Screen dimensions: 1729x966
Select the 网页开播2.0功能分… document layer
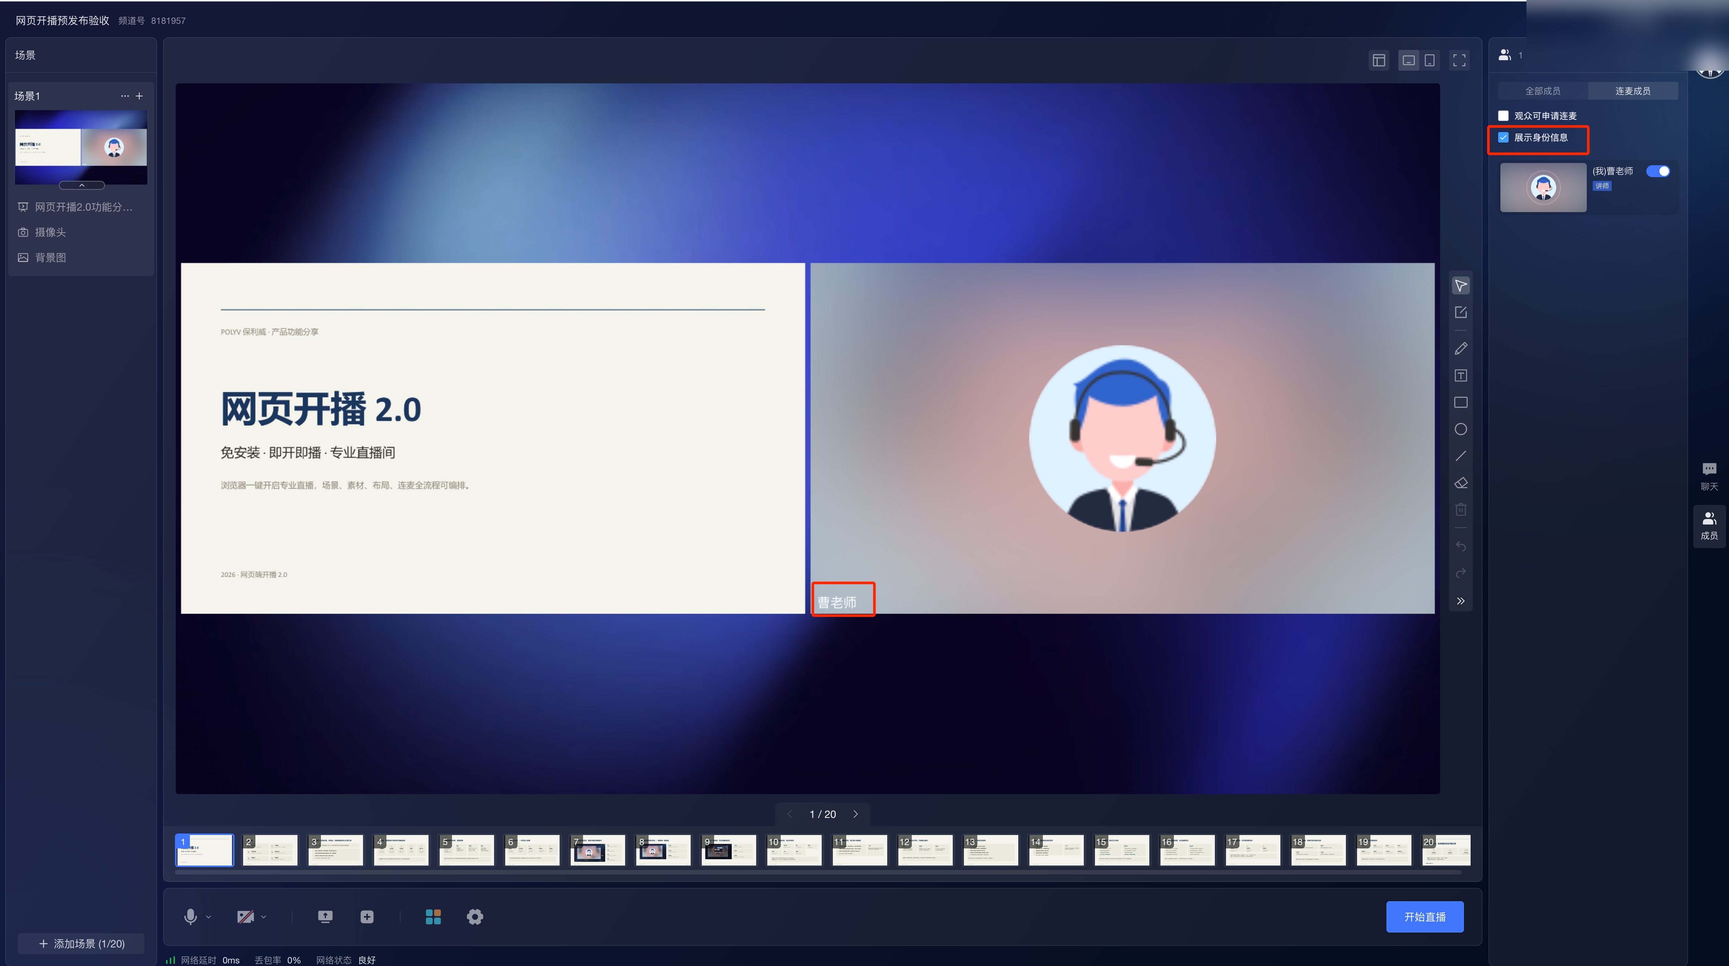pos(81,207)
